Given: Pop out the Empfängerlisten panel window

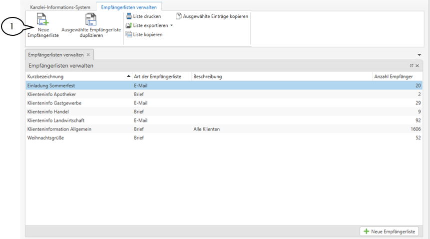Looking at the screenshot, I should click(x=412, y=66).
